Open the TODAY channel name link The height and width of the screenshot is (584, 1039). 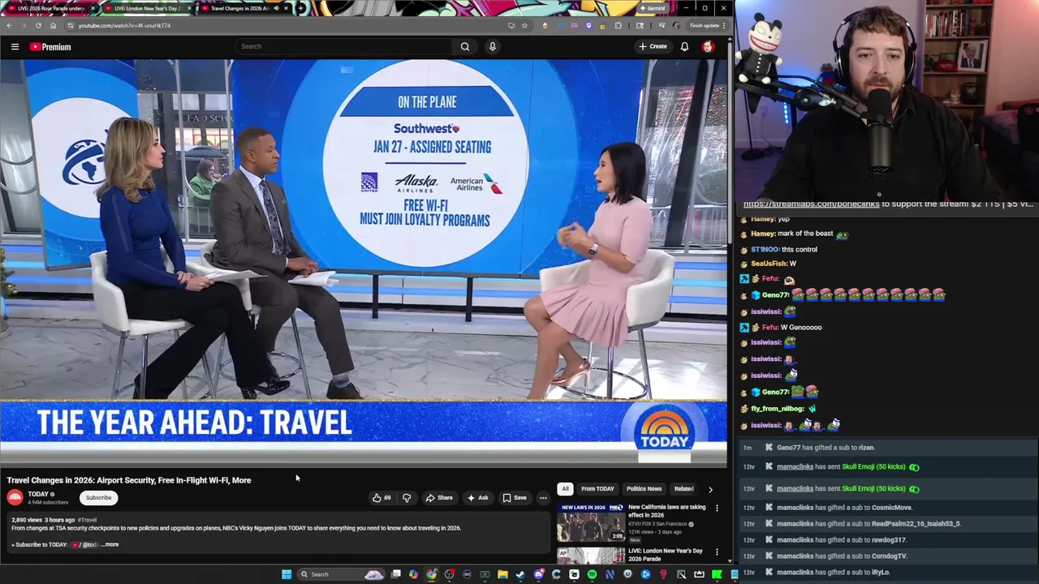(x=38, y=494)
